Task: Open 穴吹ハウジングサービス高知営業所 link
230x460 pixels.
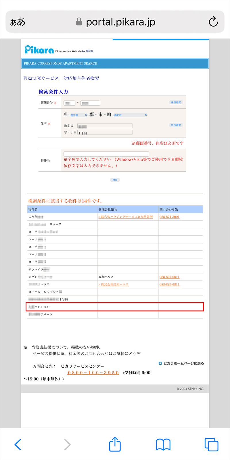Action: pos(126,217)
